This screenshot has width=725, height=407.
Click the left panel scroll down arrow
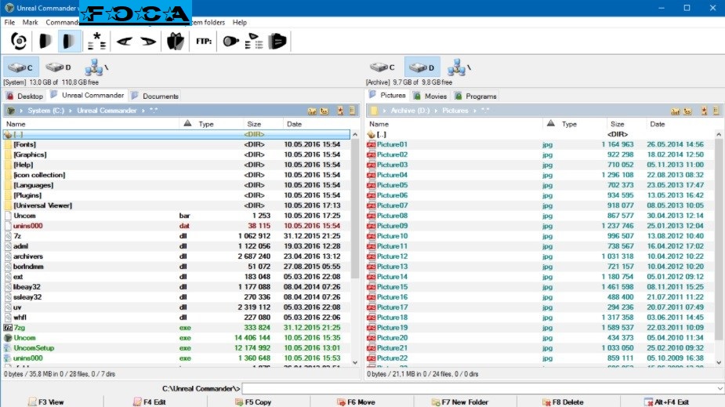pyautogui.click(x=355, y=362)
